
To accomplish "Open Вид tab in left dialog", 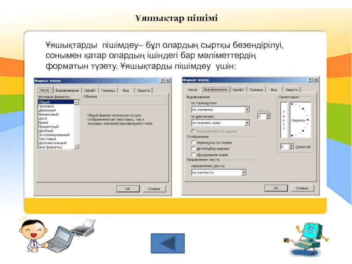I will (126, 91).
